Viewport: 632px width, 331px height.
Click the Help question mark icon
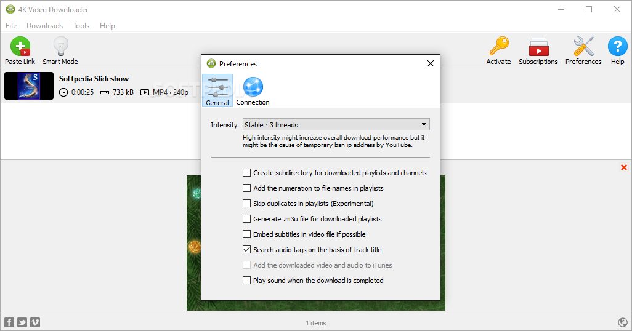coord(617,46)
